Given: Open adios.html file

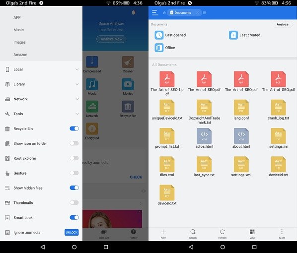Looking at the screenshot, I should [x=204, y=138].
